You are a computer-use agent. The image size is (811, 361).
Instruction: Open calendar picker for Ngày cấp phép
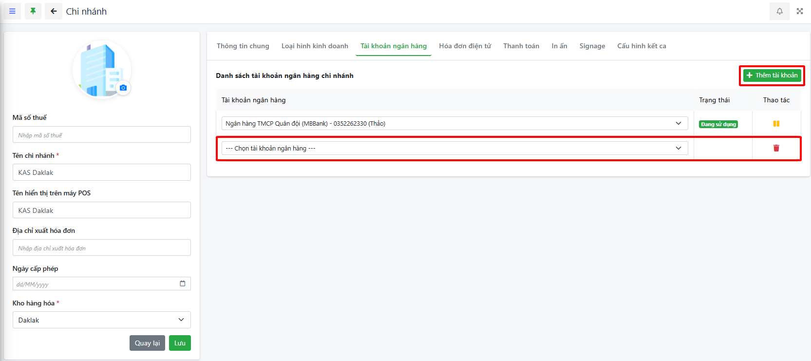click(x=183, y=284)
